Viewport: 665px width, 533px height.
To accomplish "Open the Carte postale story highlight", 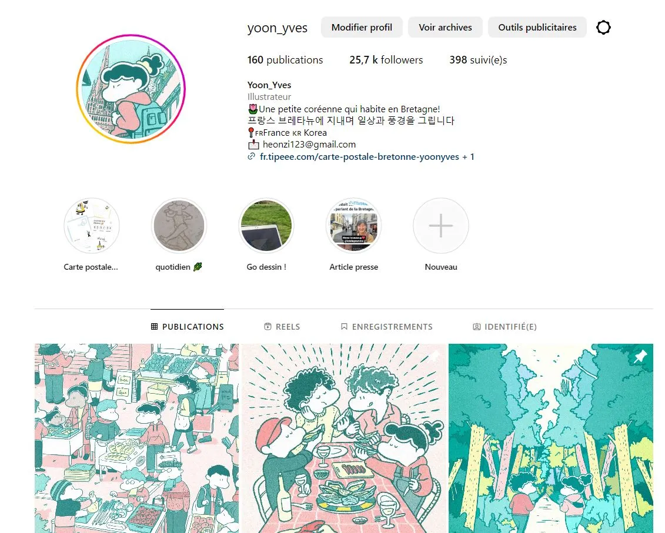I will (x=91, y=226).
